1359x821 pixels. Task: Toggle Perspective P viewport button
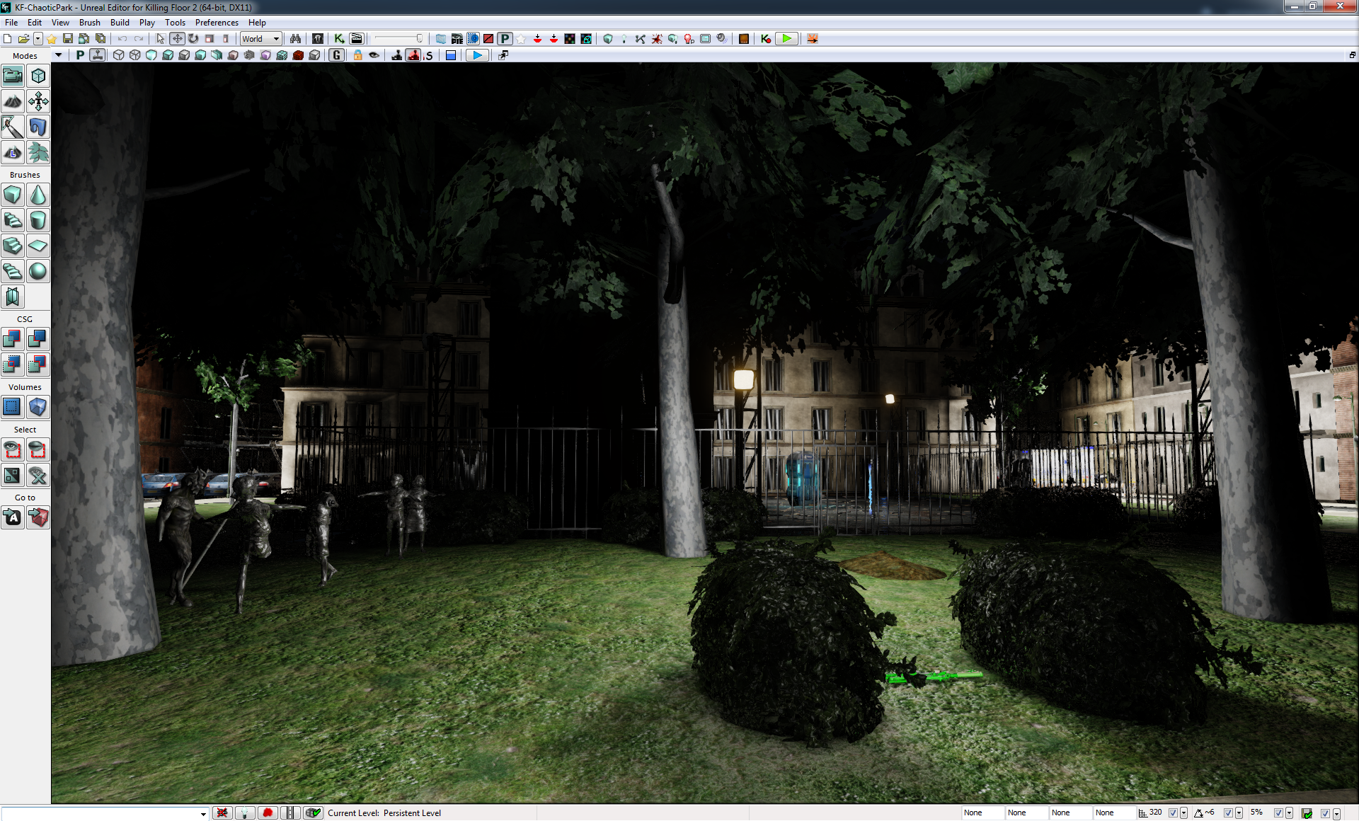click(x=80, y=55)
